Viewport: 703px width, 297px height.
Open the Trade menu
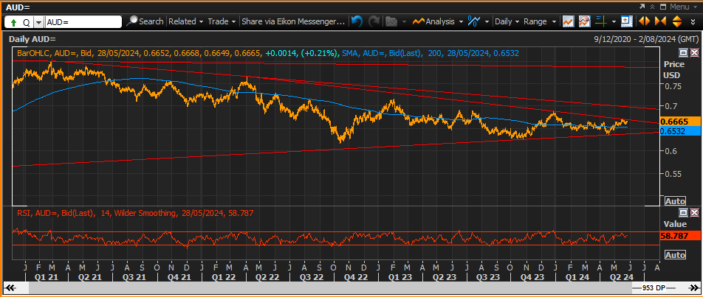(x=222, y=21)
